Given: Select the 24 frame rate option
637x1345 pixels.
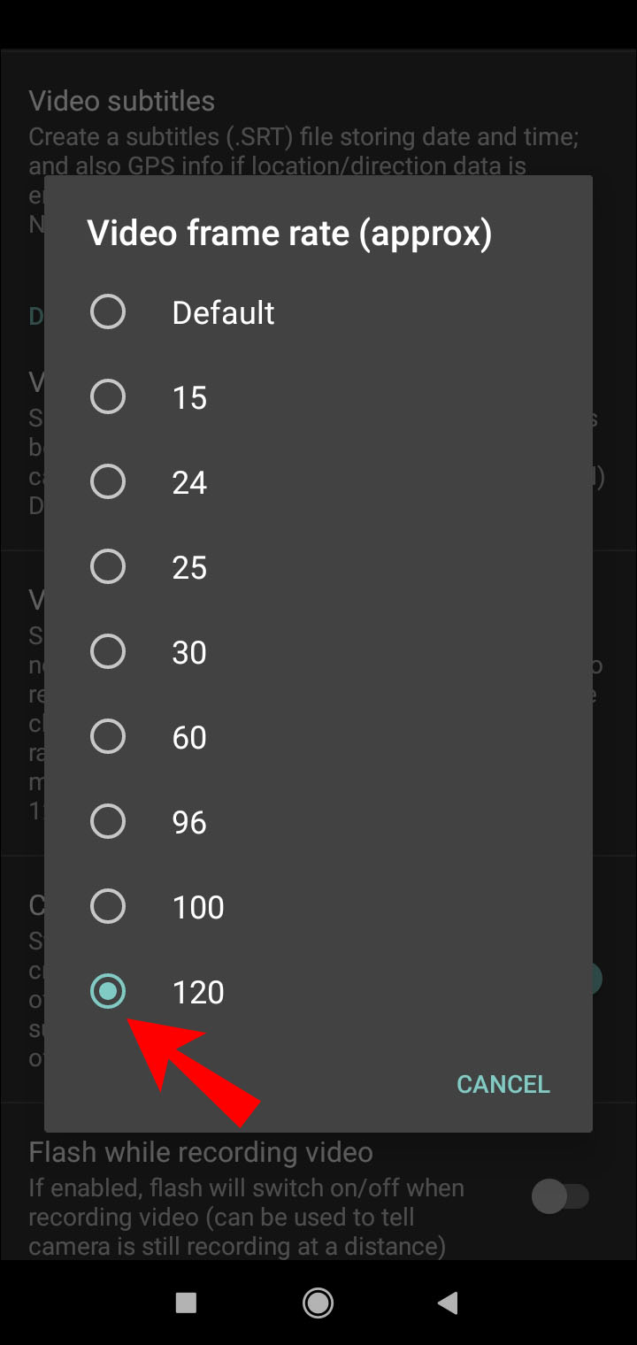Looking at the screenshot, I should (108, 482).
